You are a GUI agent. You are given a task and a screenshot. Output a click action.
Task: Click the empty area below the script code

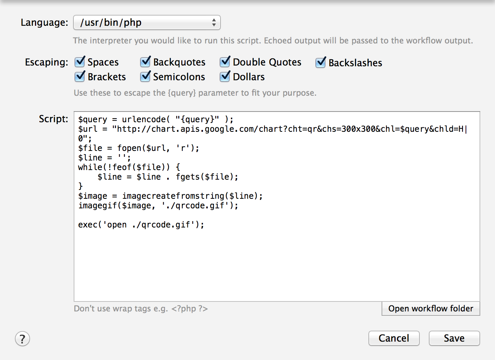(276, 265)
